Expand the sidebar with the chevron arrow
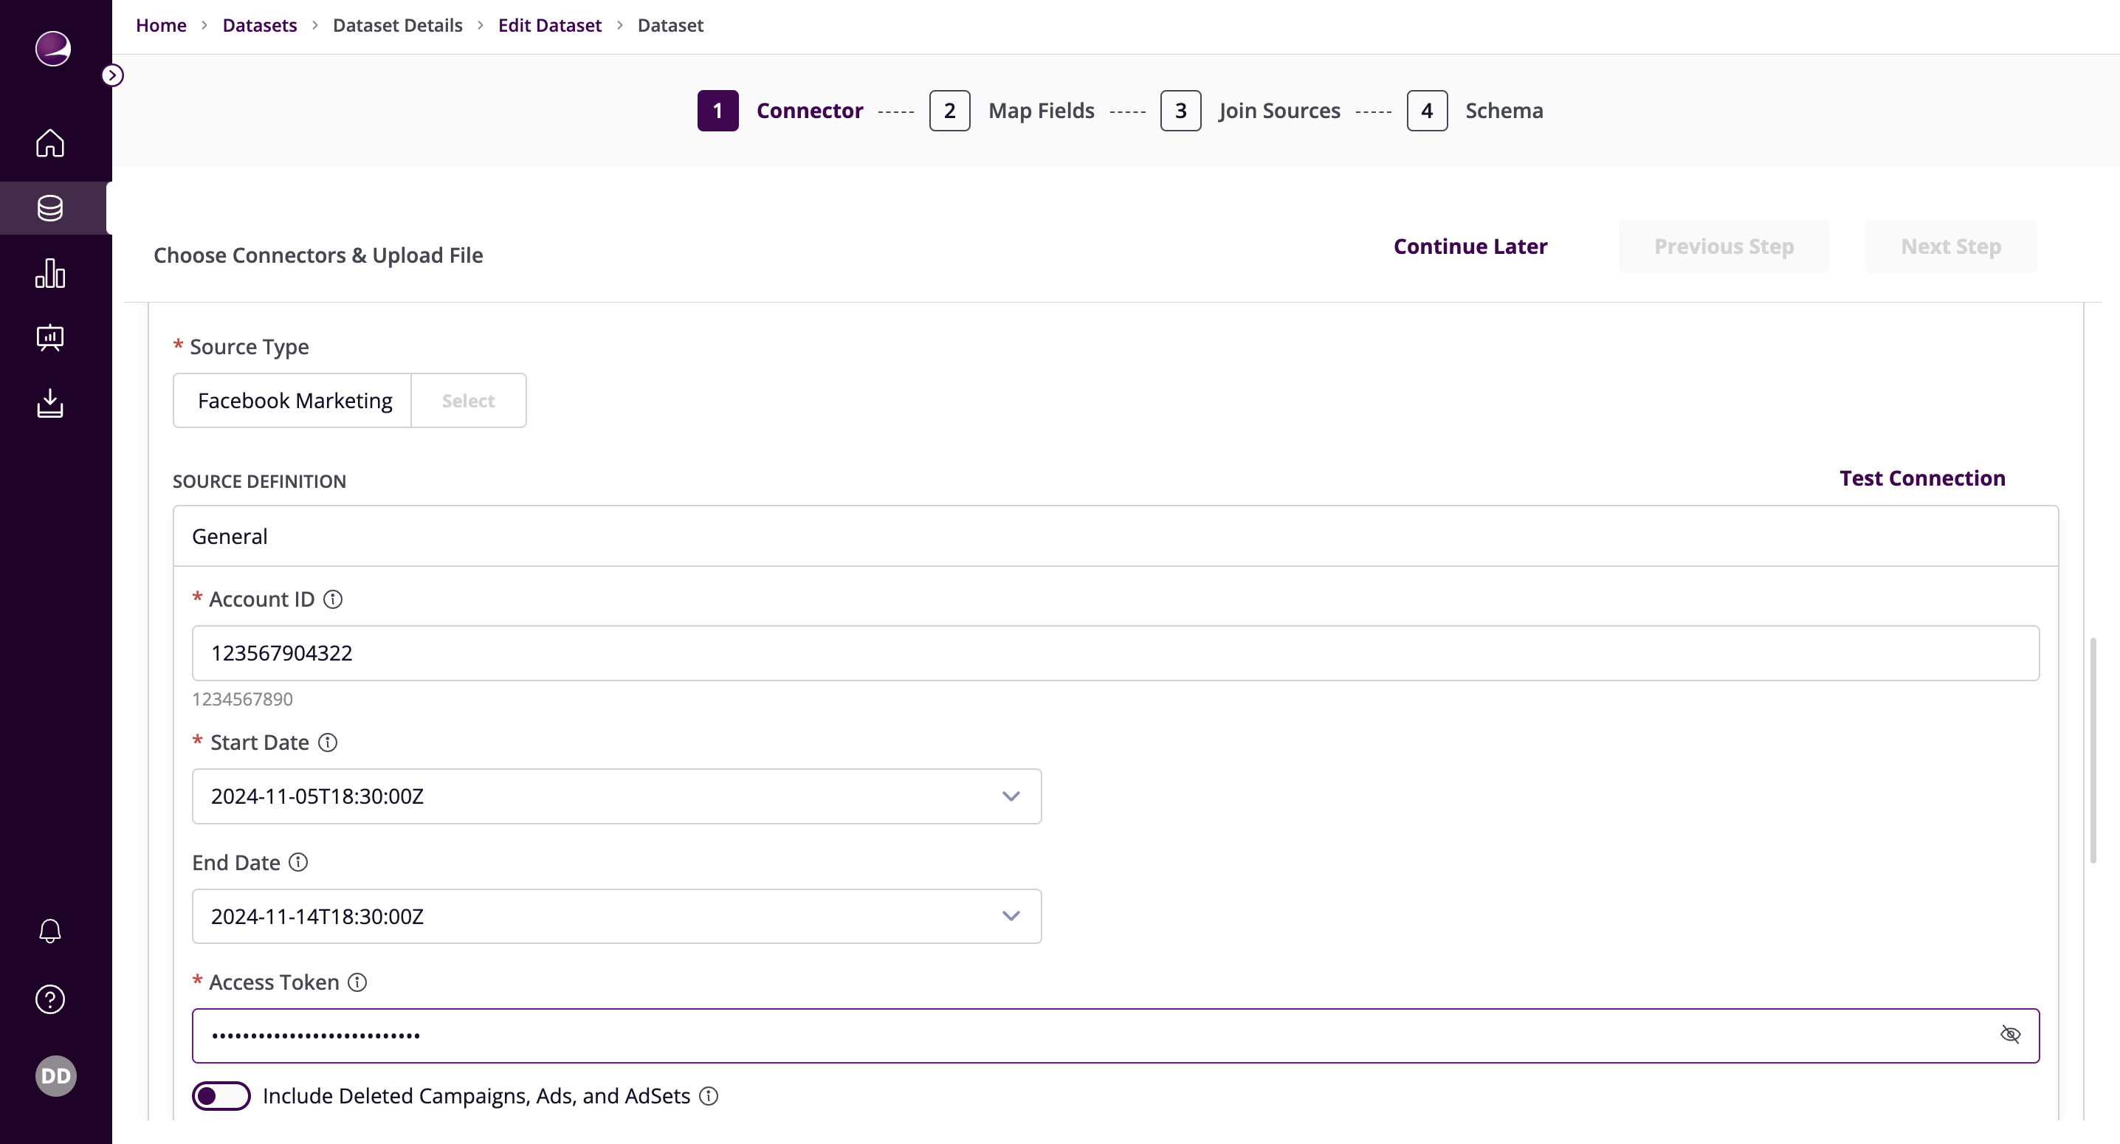 [x=114, y=75]
